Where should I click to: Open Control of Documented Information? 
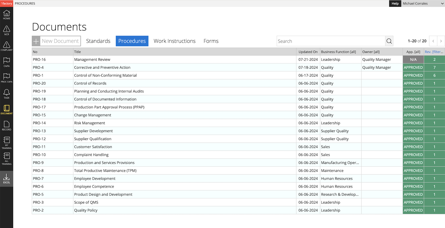click(105, 99)
